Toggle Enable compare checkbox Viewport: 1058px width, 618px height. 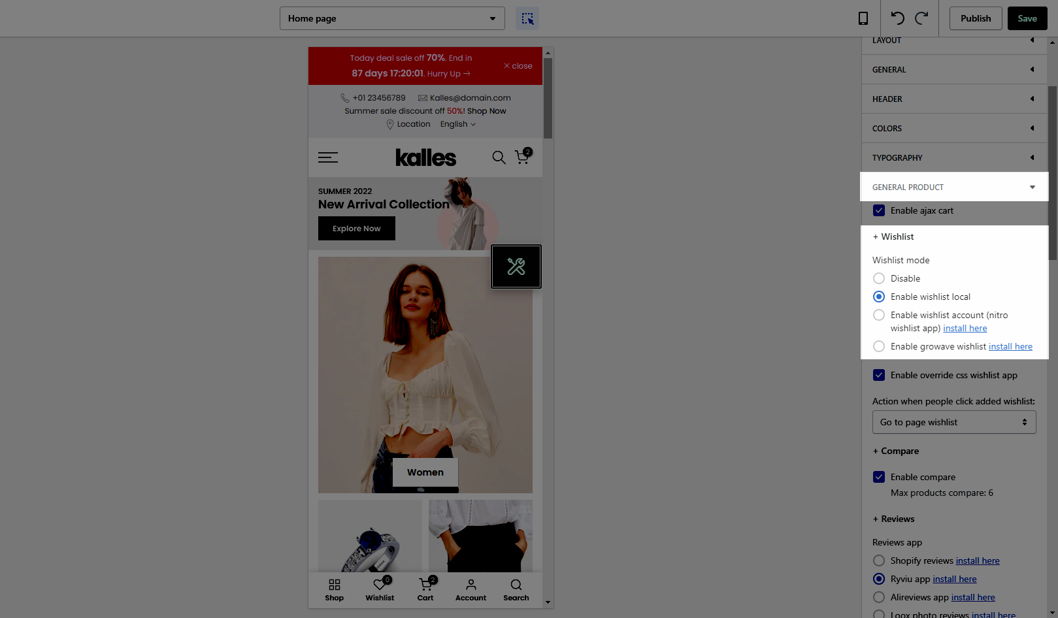pyautogui.click(x=879, y=477)
